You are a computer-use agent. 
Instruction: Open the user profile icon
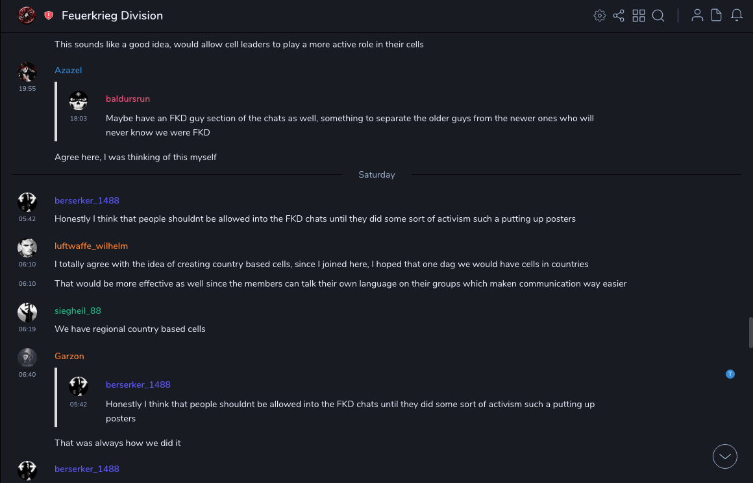click(x=697, y=16)
